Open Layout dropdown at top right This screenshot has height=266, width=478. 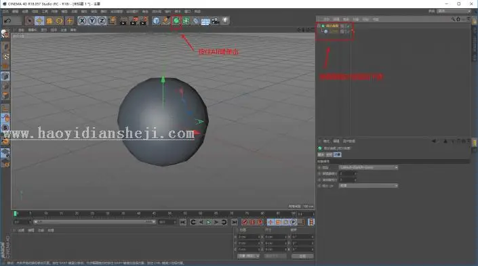[x=454, y=11]
